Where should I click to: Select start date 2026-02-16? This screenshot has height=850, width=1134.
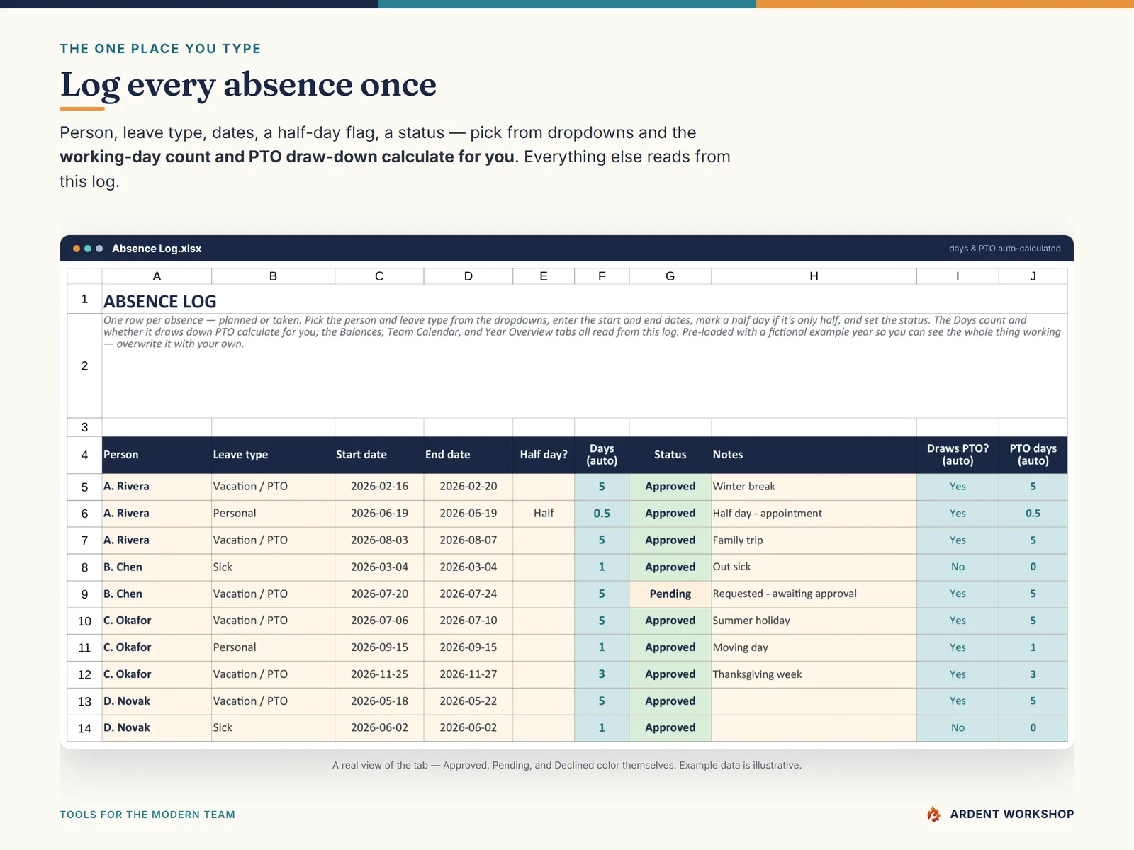point(379,487)
